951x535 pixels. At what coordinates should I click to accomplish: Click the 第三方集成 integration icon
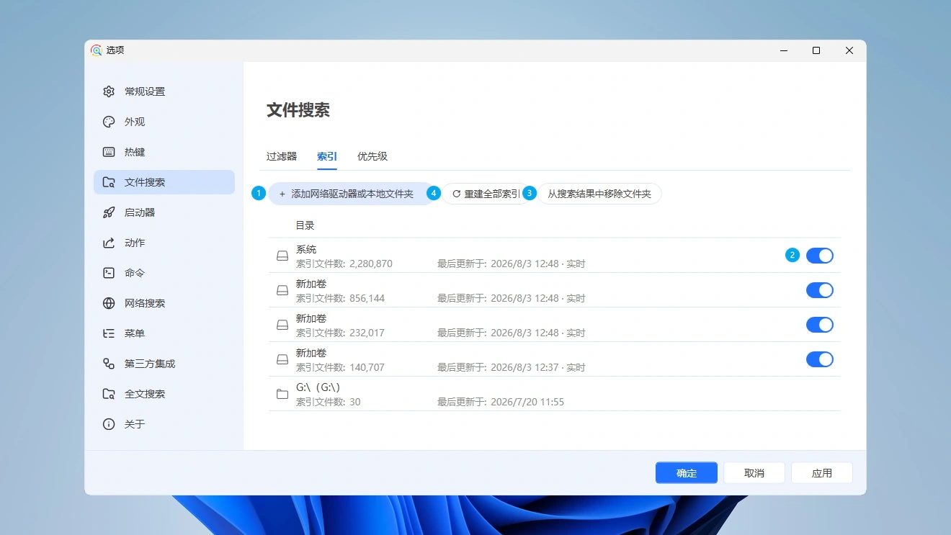click(x=109, y=364)
